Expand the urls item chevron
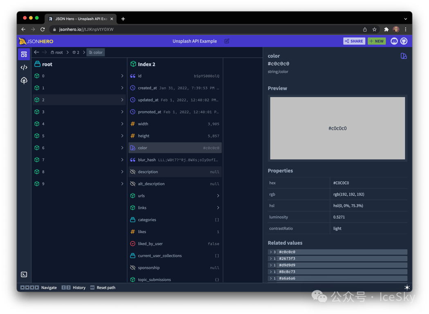The image size is (429, 314). tap(218, 196)
